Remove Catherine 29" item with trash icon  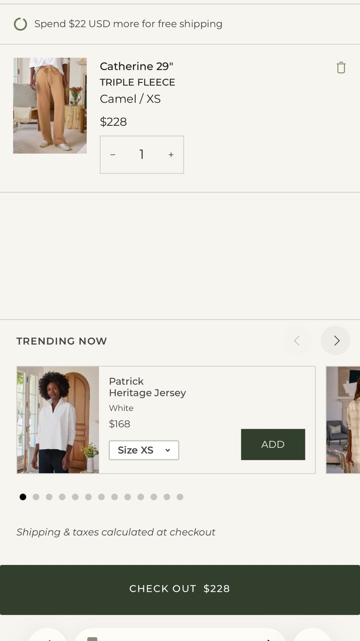point(341,68)
